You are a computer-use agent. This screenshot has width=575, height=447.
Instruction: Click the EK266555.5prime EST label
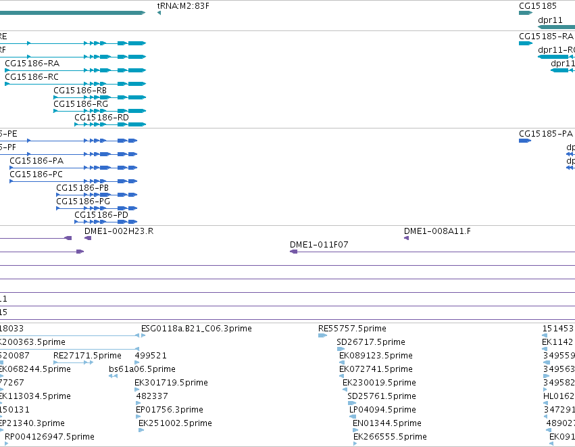tap(390, 437)
